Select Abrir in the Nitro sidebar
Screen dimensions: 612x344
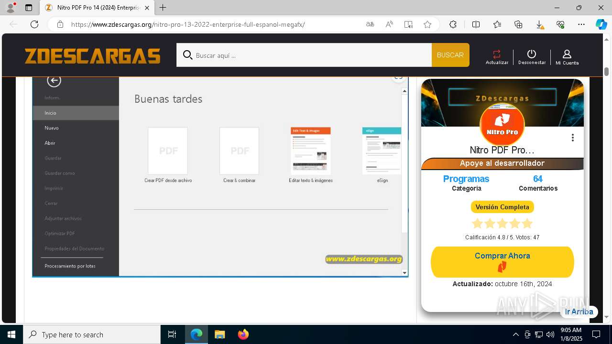[50, 143]
